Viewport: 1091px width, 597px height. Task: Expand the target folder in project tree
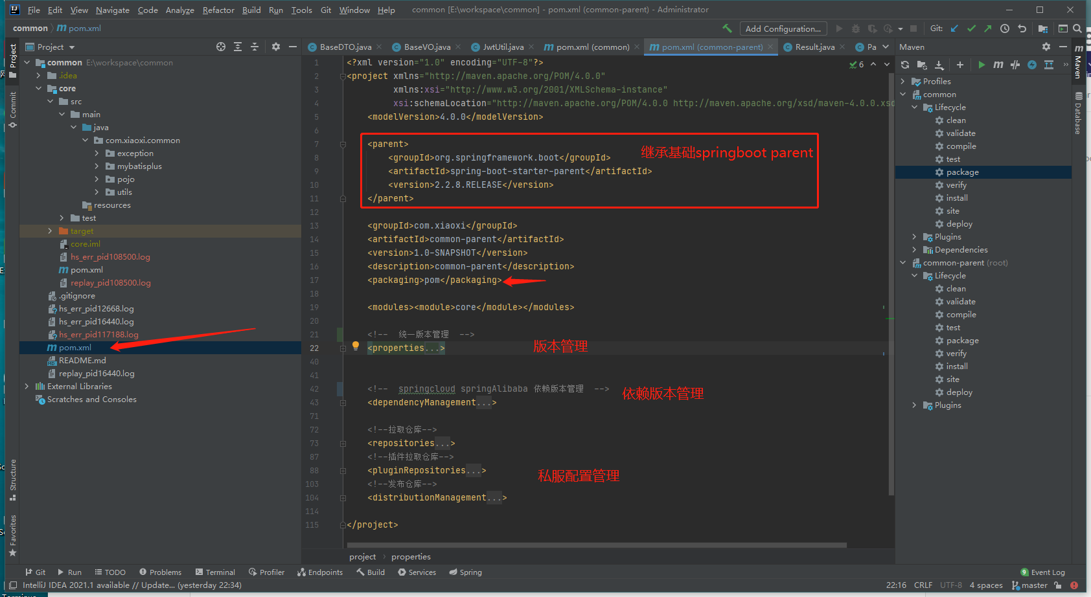(51, 231)
